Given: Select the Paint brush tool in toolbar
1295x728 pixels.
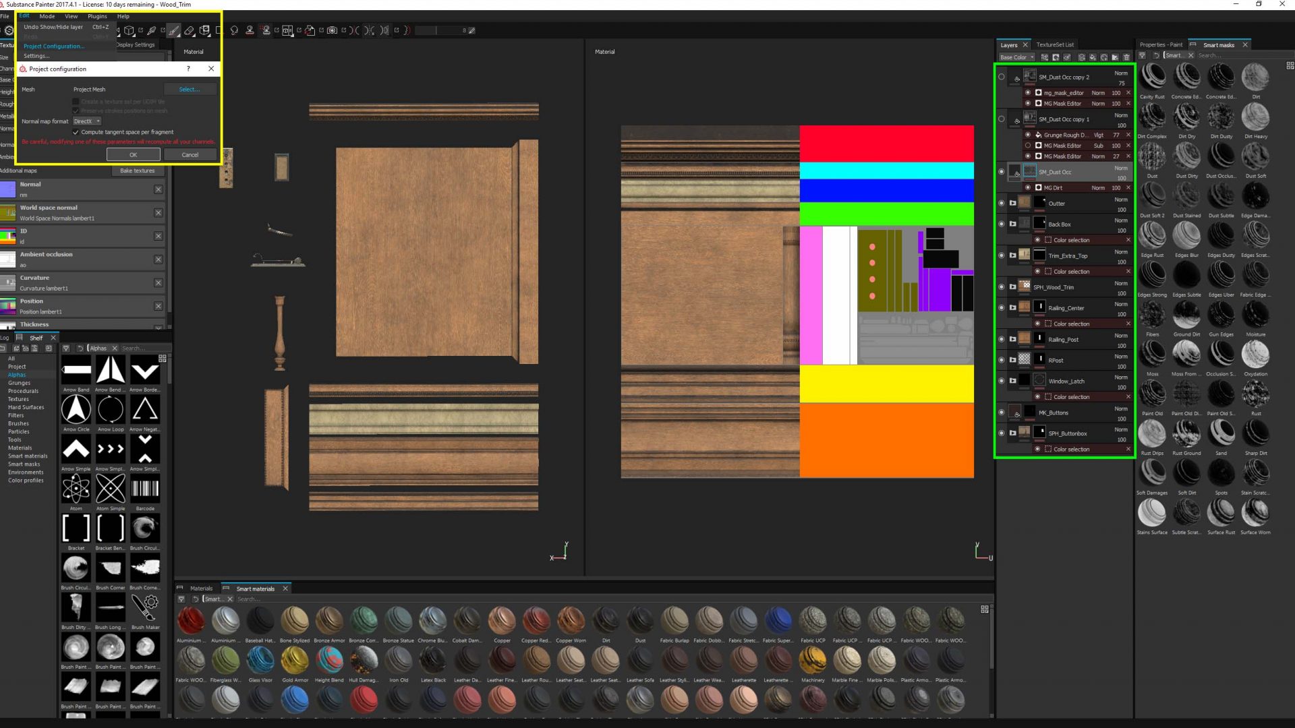Looking at the screenshot, I should [174, 30].
